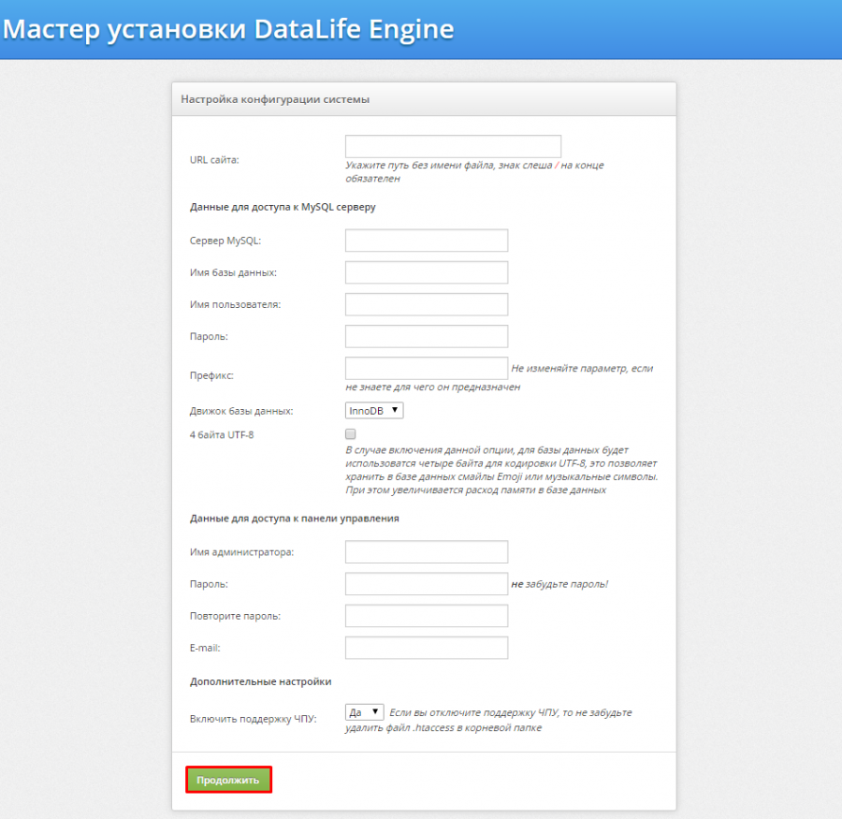842x819 pixels.
Task: Click the E-mail input field
Action: pyautogui.click(x=426, y=647)
